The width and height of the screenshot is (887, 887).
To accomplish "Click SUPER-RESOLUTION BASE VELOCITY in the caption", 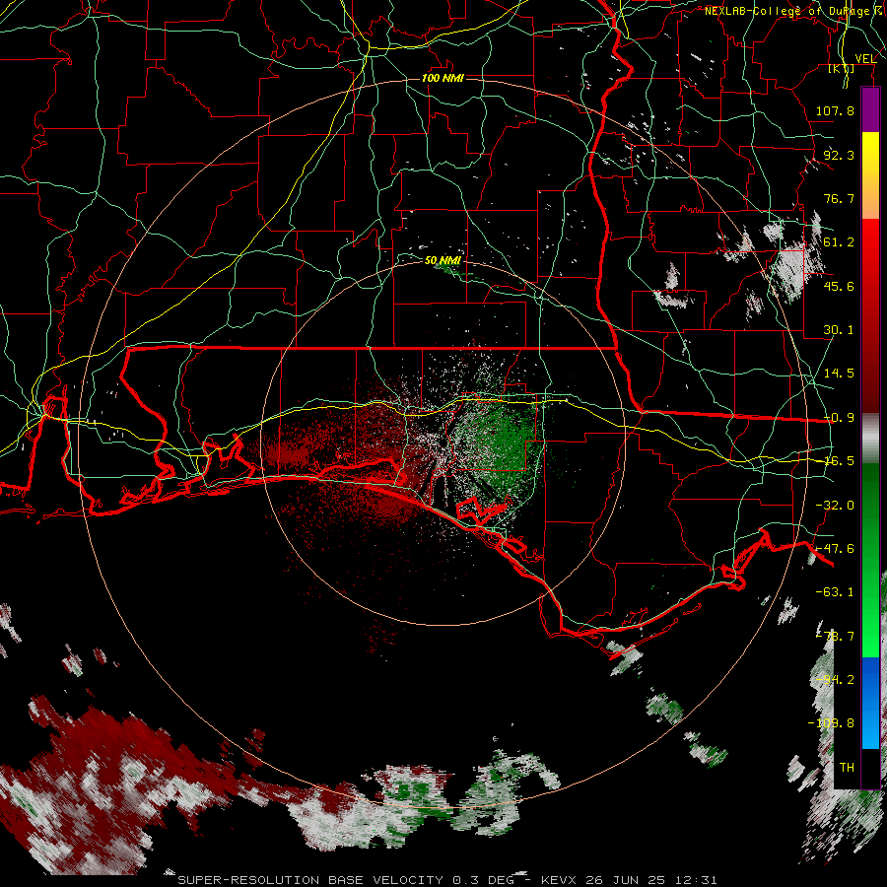I will (x=310, y=880).
